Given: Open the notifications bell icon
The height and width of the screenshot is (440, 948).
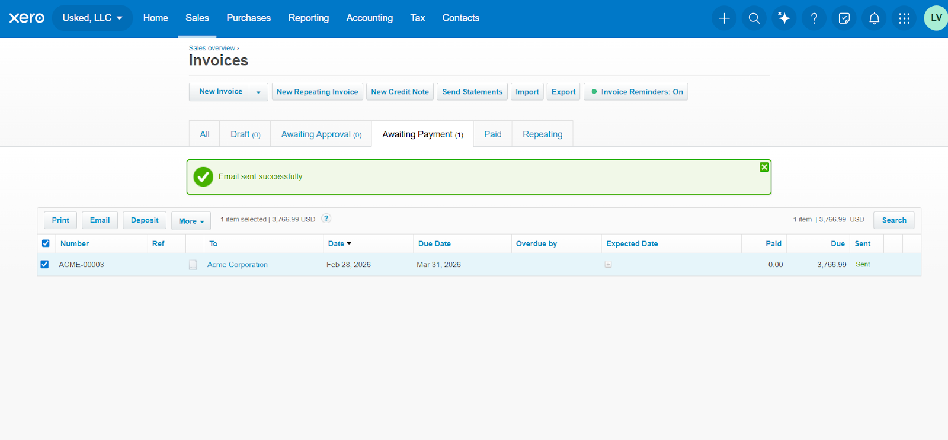Looking at the screenshot, I should coord(874,18).
